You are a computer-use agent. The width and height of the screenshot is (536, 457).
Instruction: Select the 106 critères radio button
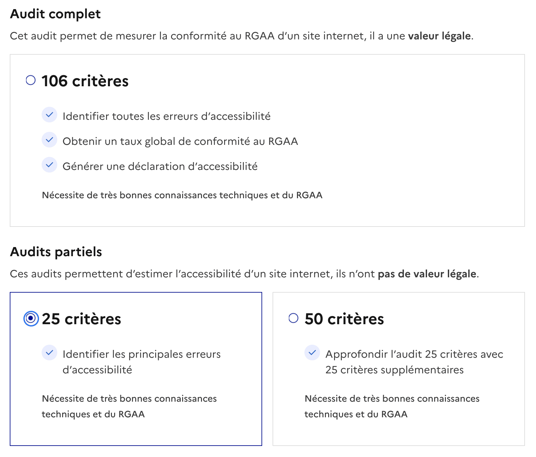pos(31,80)
